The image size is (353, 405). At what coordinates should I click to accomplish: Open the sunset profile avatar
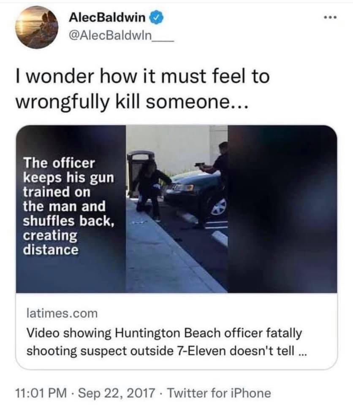click(37, 27)
